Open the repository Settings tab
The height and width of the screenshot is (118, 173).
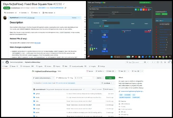[x=101, y=66]
